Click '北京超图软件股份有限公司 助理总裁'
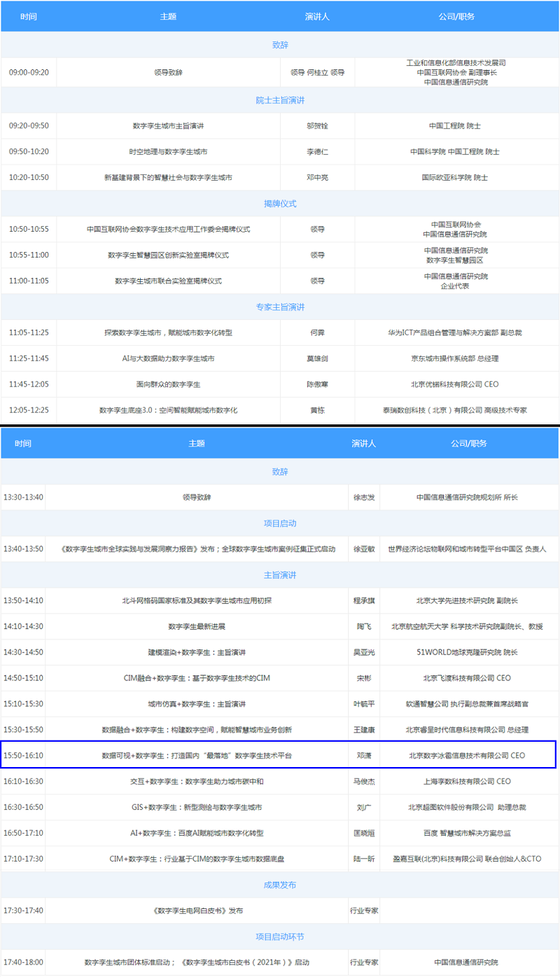 (x=468, y=808)
